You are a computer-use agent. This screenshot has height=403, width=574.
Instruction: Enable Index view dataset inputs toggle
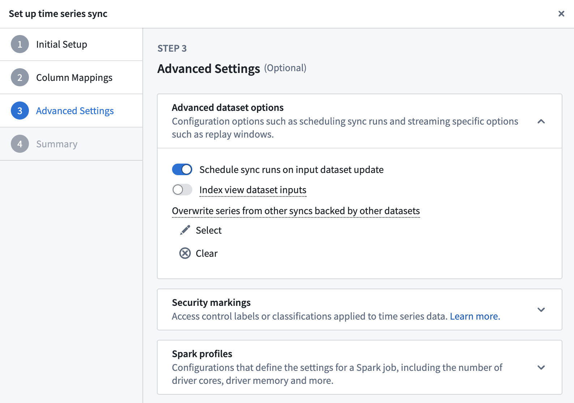182,190
